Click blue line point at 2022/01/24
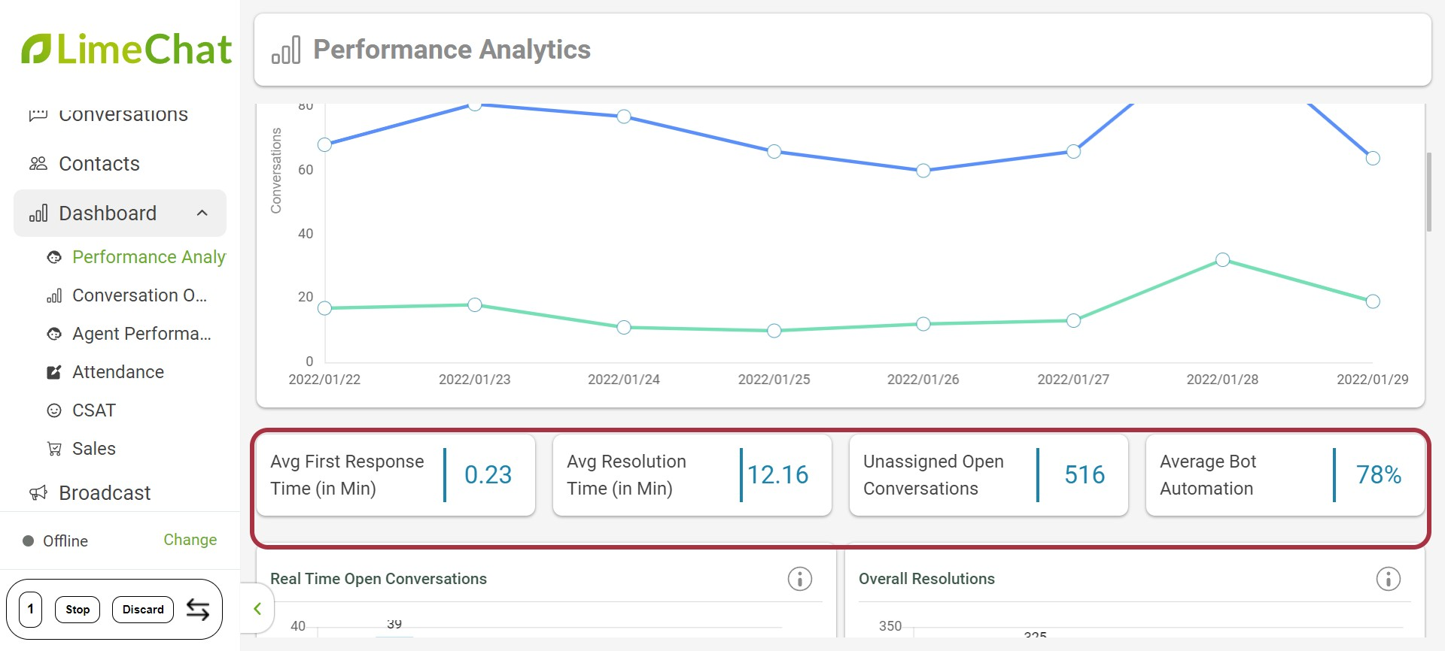 click(624, 117)
